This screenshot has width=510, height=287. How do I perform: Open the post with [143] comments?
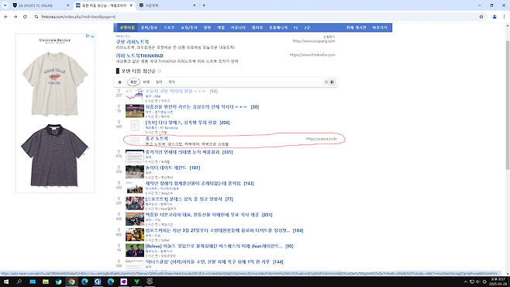200,184
